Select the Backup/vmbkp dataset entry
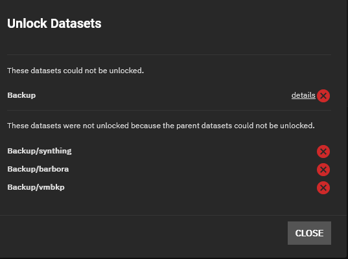Image resolution: width=348 pixels, height=259 pixels. (36, 187)
